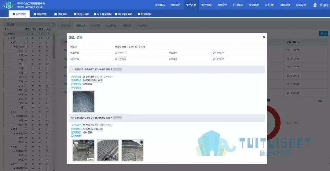This screenshot has width=330, height=171.
Task: Click the BIM5D building logo icon
Action: click(8, 5)
